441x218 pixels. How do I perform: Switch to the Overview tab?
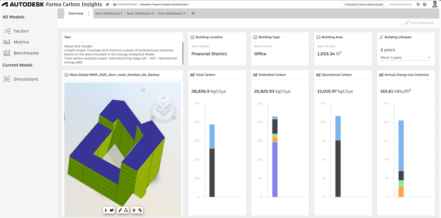point(76,13)
